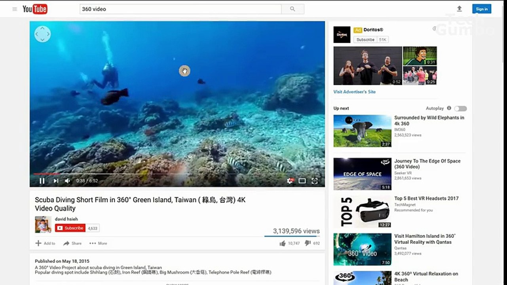Image resolution: width=507 pixels, height=285 pixels.
Task: Open david hsieh channel avatar
Action: pos(43,224)
